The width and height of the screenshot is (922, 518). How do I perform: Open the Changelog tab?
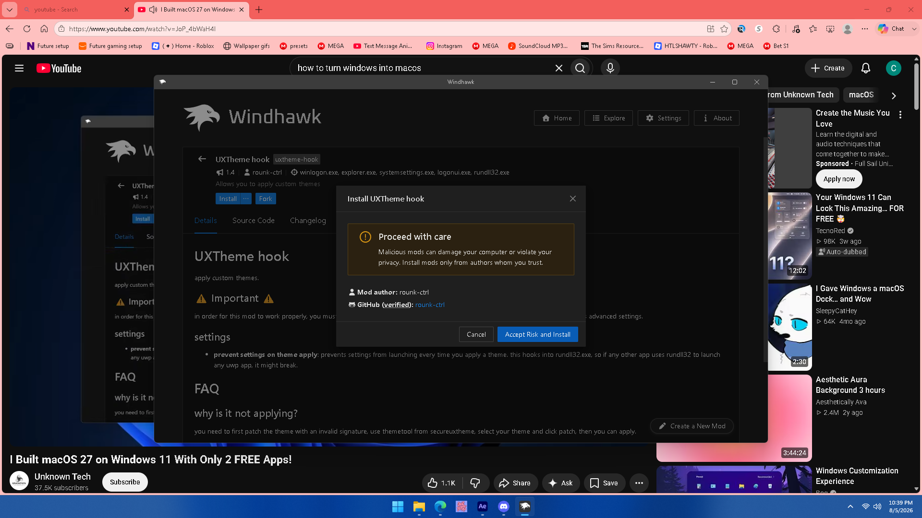pyautogui.click(x=308, y=221)
